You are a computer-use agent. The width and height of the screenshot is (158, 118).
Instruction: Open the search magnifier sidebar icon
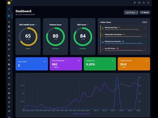9,22
